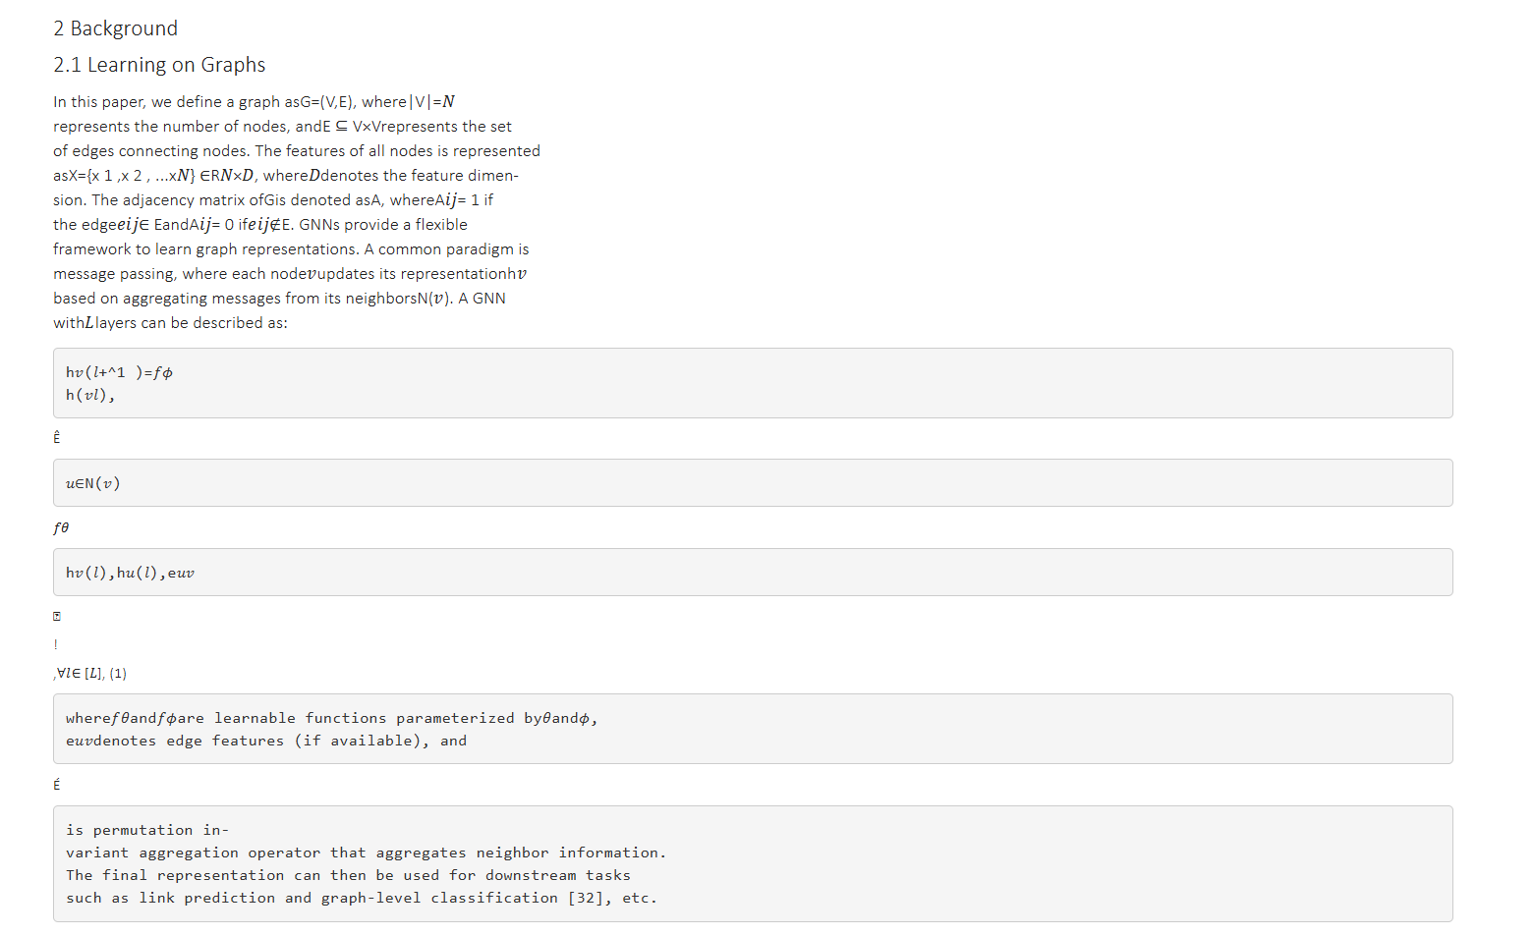
Task: Click the exclamation mark symbol below the red glyph
Action: [55, 643]
